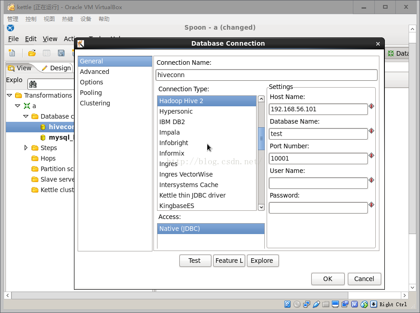Click the explore repository toolbar icon

(47, 53)
